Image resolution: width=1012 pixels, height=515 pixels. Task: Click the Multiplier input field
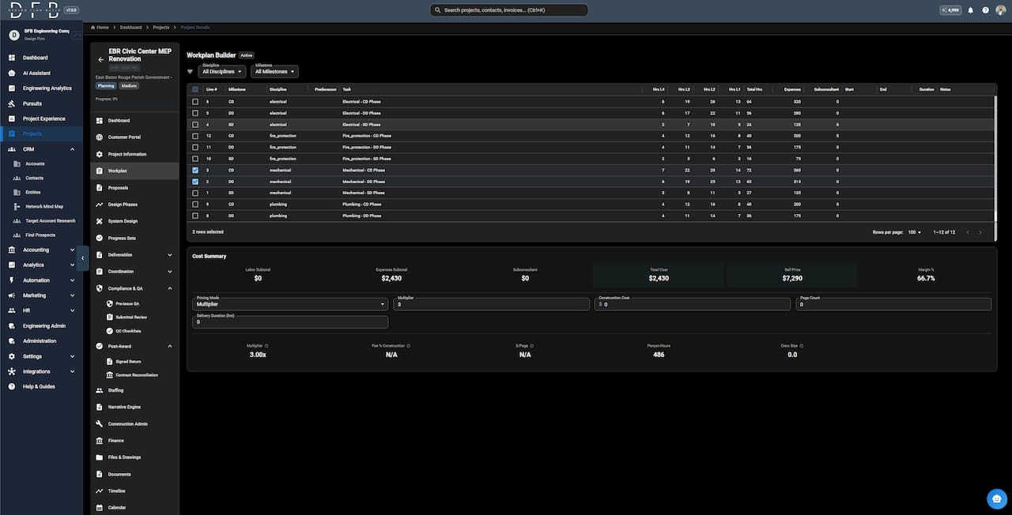click(x=492, y=304)
